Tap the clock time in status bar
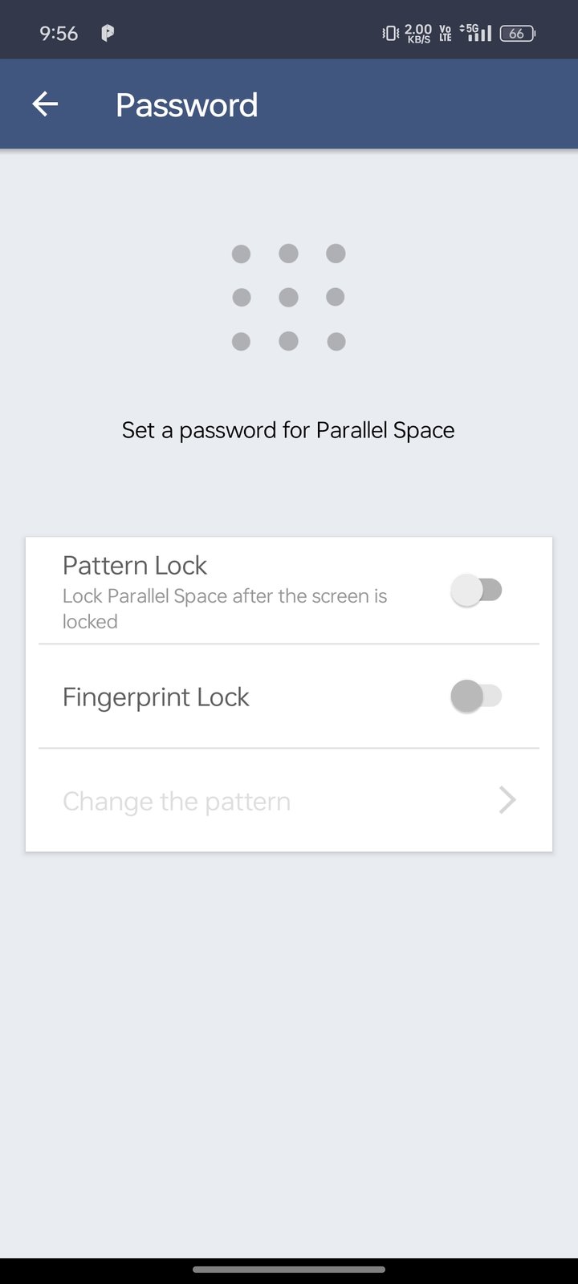This screenshot has width=578, height=1284. click(59, 33)
